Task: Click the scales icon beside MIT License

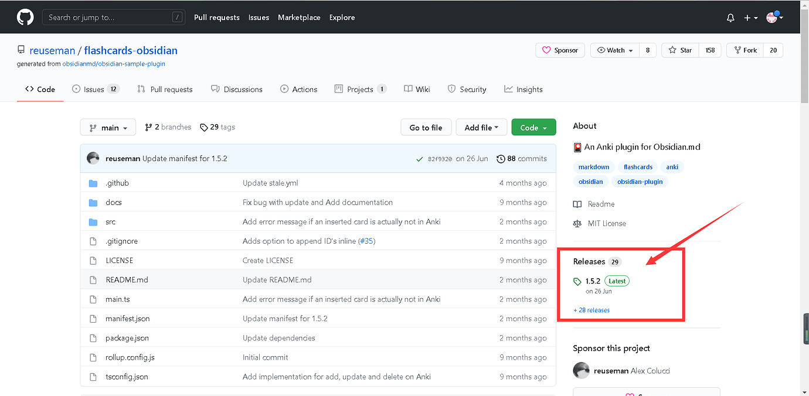Action: [577, 223]
